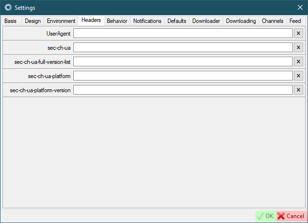This screenshot has height=223, width=308.
Task: Click into the sec-ch-ua-platform input field
Action: click(x=183, y=76)
